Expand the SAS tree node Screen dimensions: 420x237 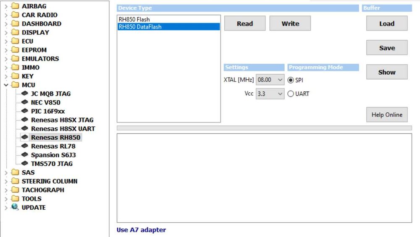pos(6,172)
